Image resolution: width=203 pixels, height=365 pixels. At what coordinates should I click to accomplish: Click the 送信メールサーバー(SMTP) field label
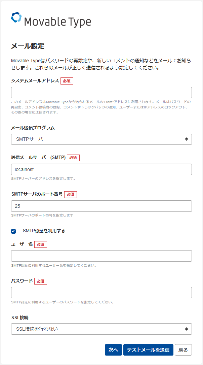coord(38,157)
